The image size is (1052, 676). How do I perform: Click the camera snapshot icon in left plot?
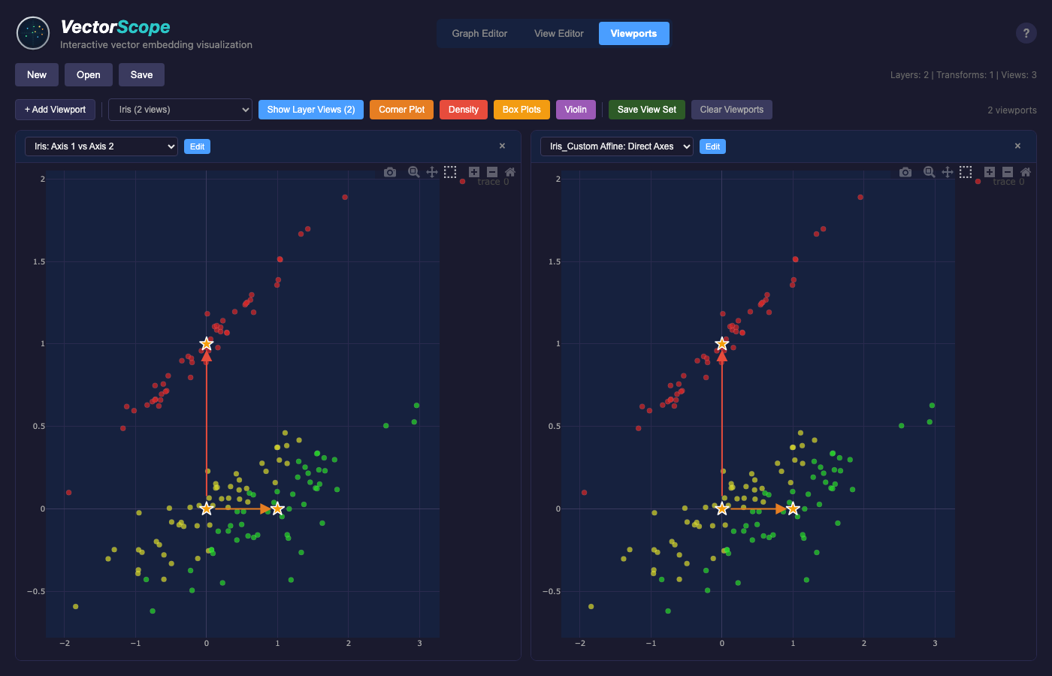pos(390,172)
